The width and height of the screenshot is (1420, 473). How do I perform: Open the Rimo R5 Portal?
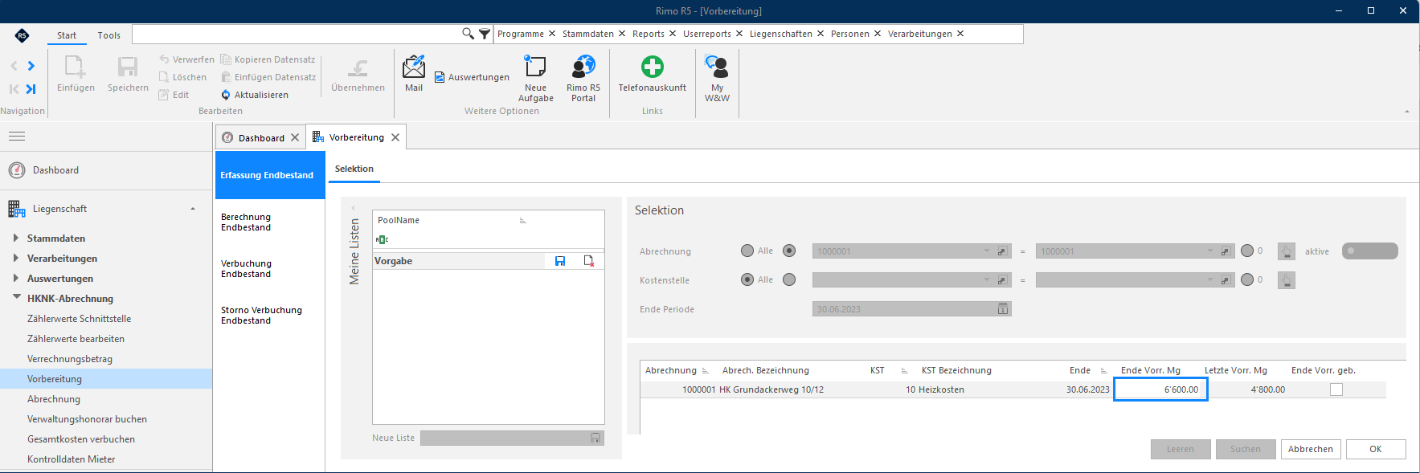click(x=583, y=79)
